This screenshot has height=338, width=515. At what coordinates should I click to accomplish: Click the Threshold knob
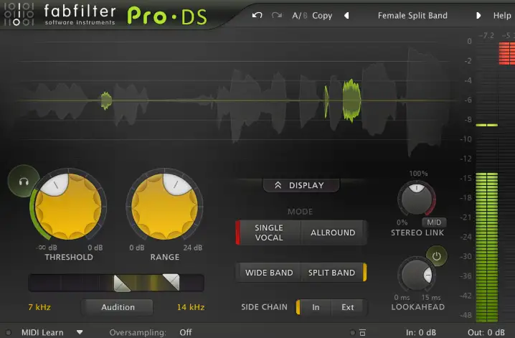point(68,206)
